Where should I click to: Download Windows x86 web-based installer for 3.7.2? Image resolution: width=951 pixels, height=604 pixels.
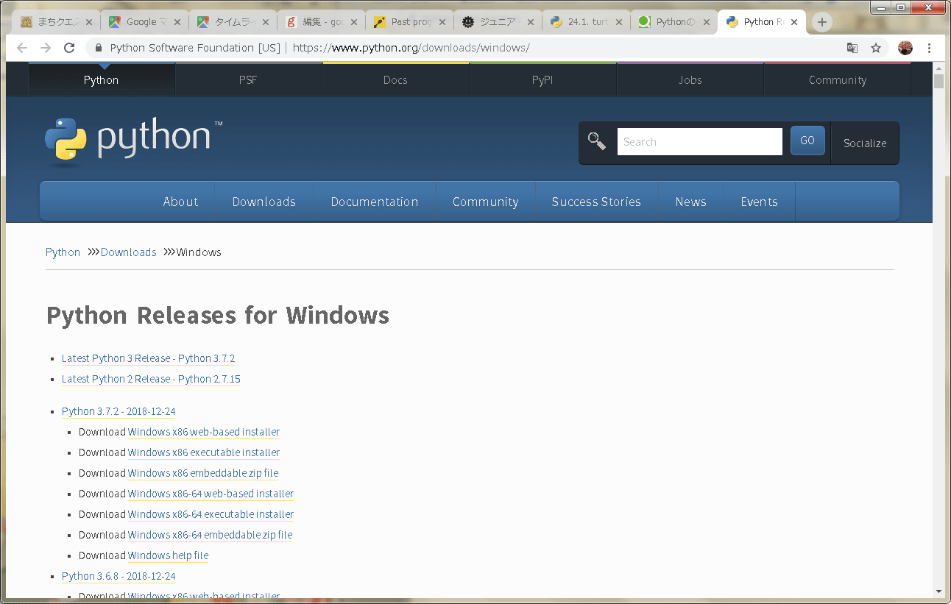click(204, 432)
